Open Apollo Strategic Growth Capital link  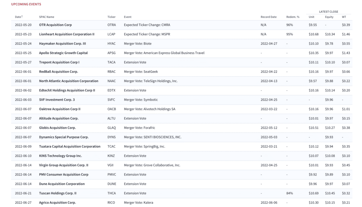tap(63, 53)
